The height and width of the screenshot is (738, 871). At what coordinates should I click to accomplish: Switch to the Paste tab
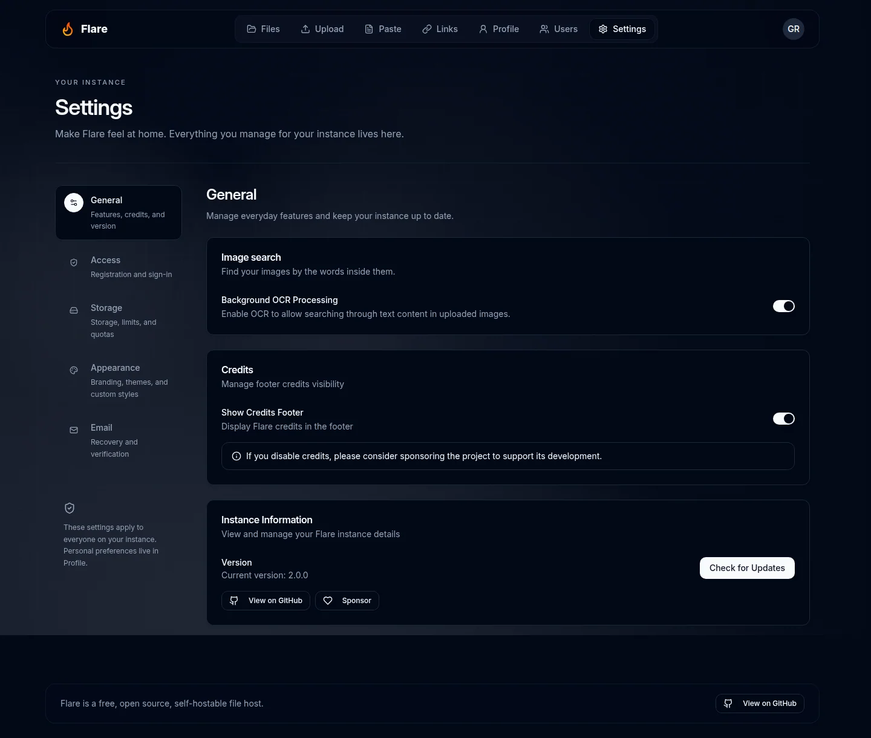tap(383, 29)
